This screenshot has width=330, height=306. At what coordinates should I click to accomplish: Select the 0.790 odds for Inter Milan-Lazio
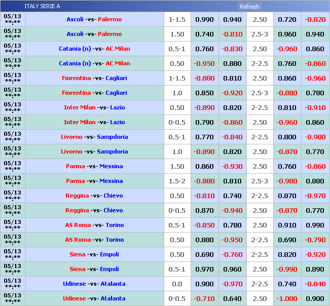[x=204, y=122]
